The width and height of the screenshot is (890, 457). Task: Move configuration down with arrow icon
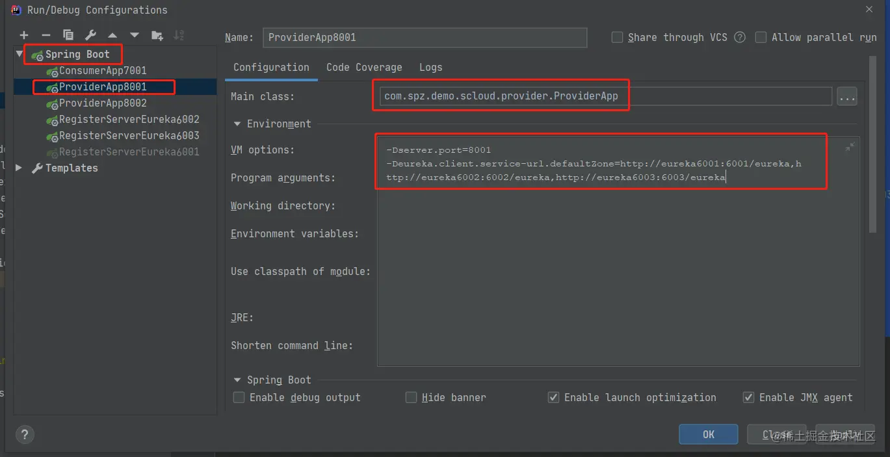[x=135, y=35]
